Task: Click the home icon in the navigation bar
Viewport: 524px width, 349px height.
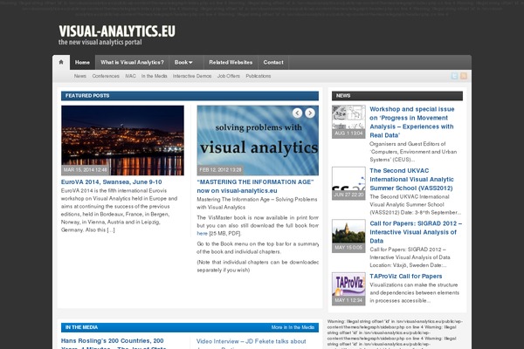Action: [61, 62]
